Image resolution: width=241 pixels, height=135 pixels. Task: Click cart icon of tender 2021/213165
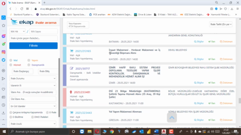tap(72, 51)
